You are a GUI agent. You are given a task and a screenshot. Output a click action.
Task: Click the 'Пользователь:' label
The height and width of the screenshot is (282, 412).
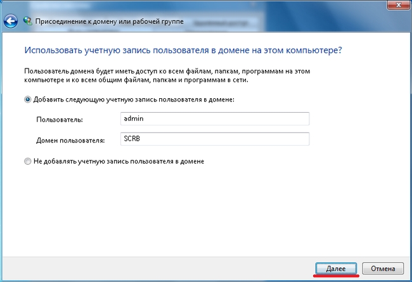(60, 120)
